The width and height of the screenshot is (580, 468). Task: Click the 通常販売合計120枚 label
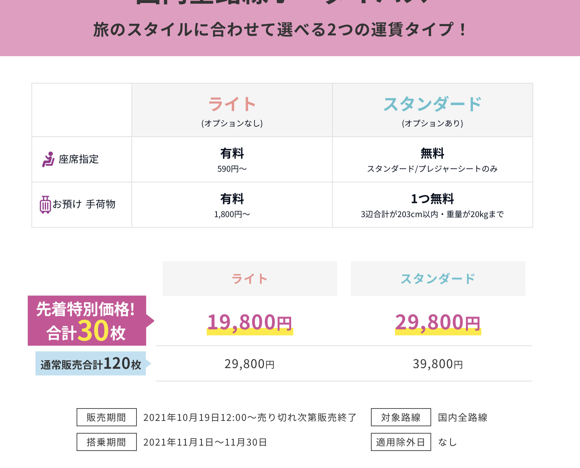(x=91, y=363)
